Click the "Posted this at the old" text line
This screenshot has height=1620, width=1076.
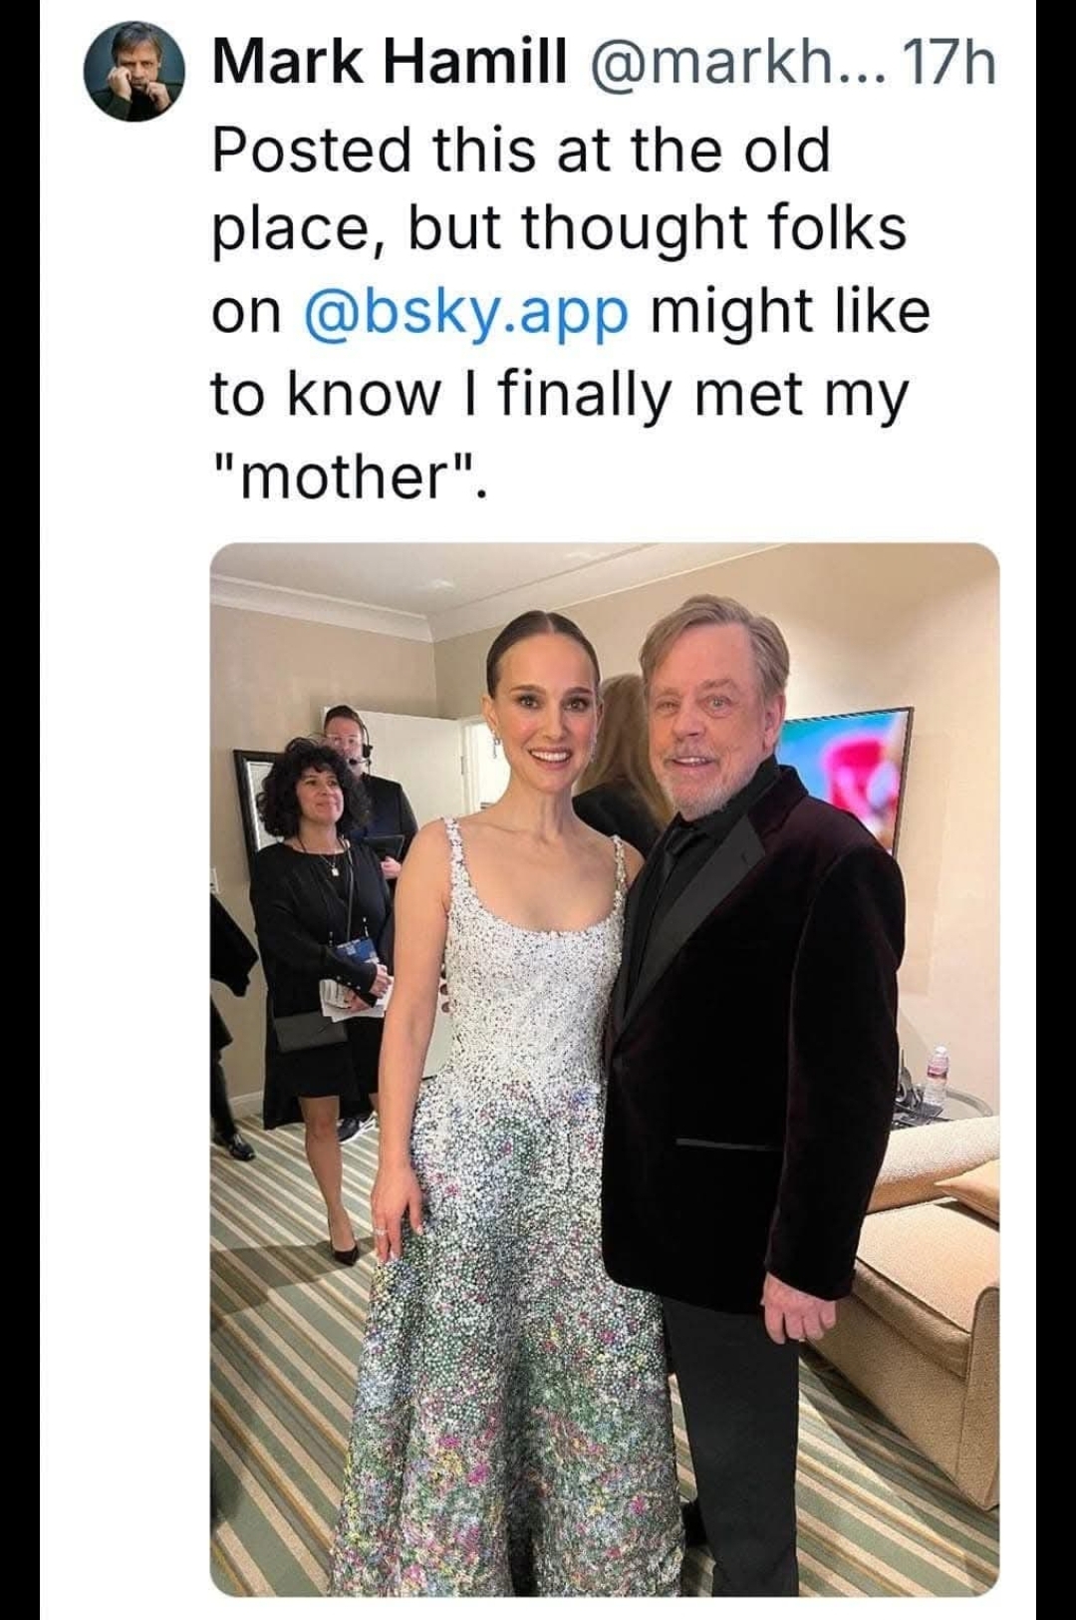tap(521, 149)
